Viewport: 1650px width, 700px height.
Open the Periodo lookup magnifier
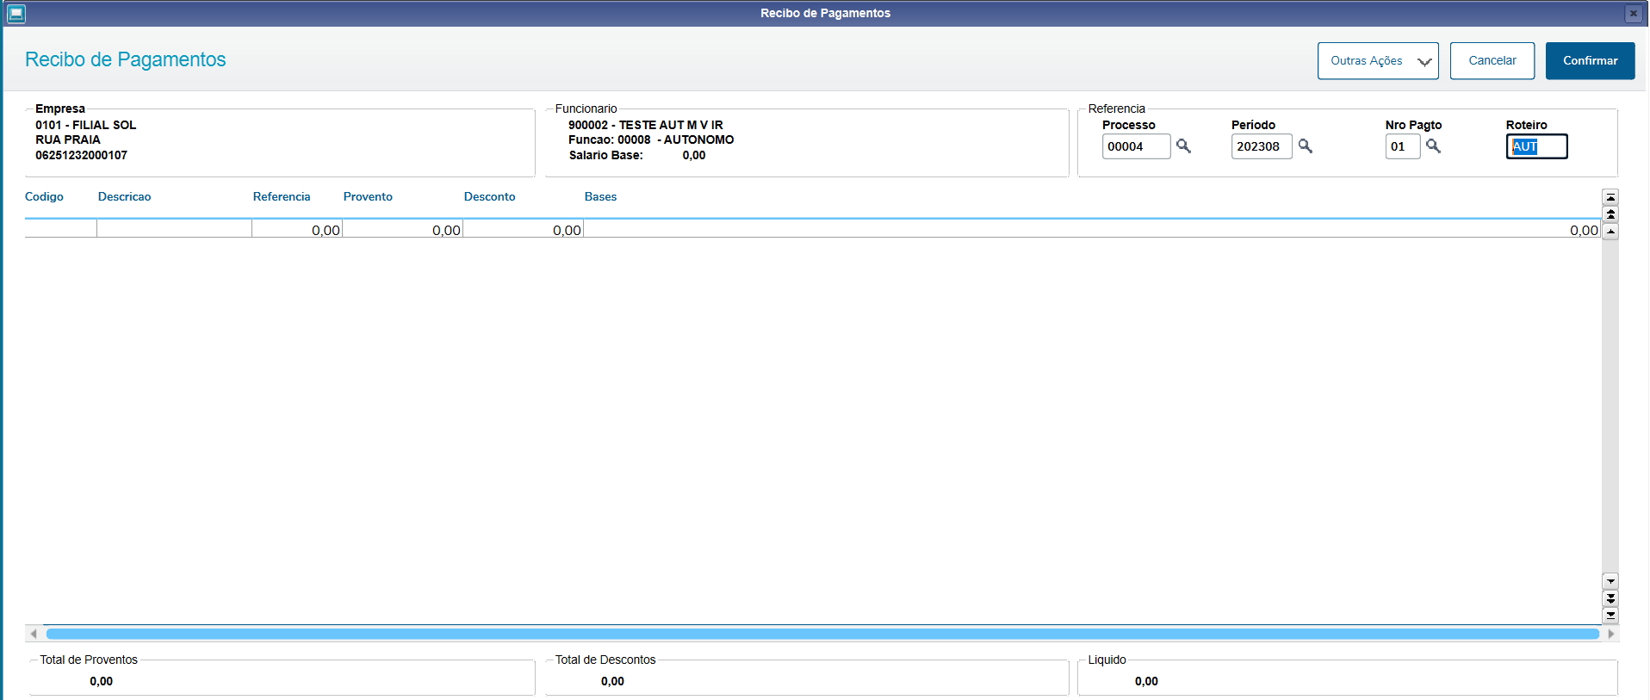[x=1306, y=146]
